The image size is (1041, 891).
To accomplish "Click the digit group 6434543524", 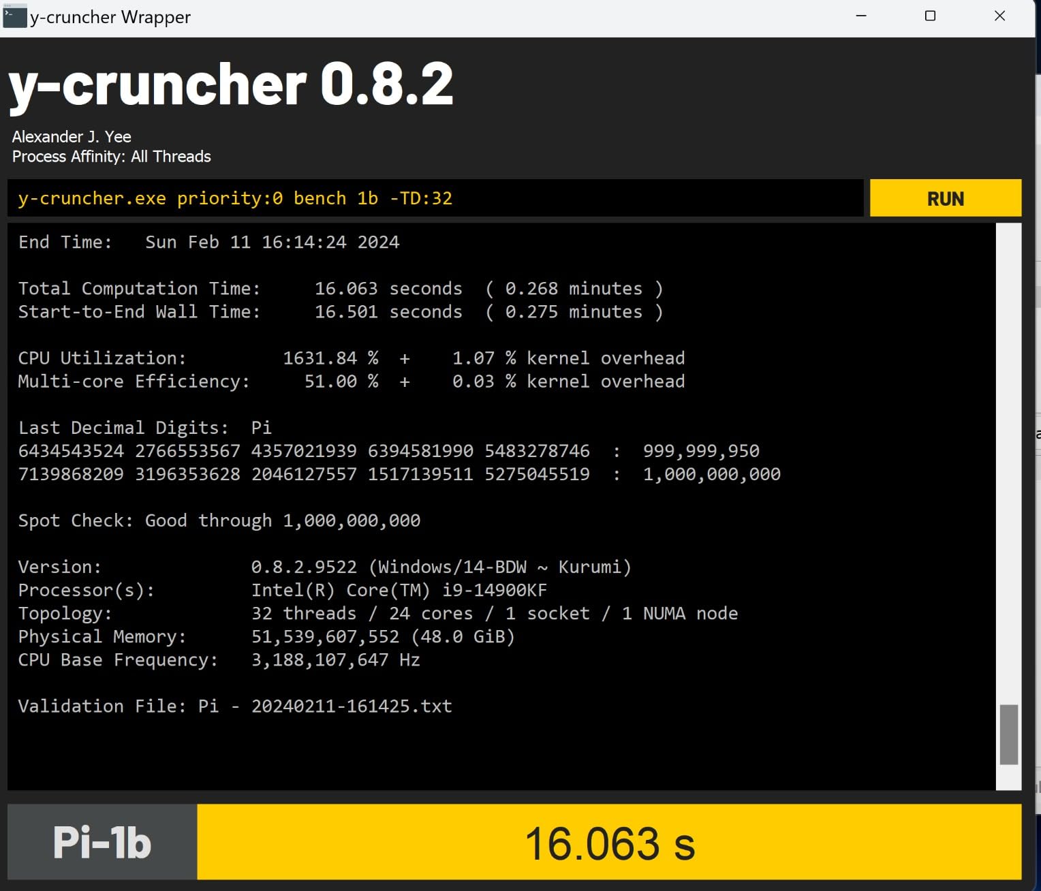I will pos(72,451).
